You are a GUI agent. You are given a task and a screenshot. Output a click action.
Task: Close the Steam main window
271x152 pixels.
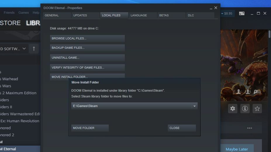[x=265, y=13]
